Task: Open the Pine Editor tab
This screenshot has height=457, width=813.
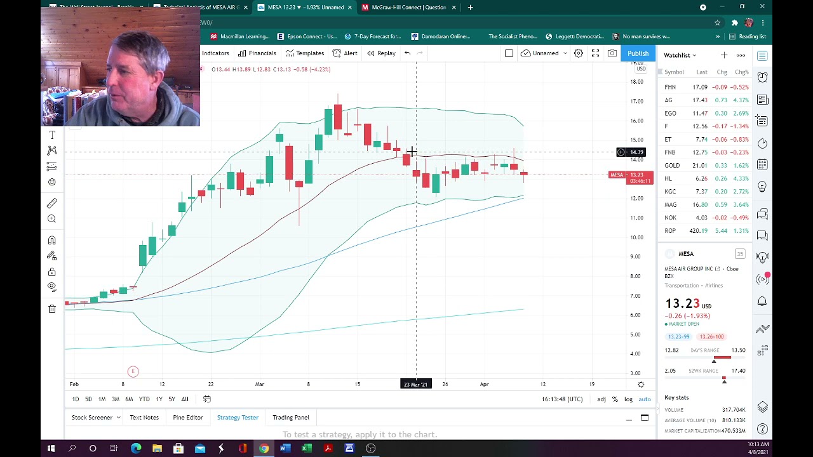Action: click(188, 418)
